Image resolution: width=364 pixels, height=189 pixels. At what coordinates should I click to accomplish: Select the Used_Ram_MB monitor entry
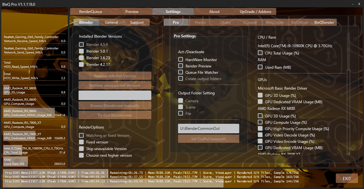click(35, 162)
